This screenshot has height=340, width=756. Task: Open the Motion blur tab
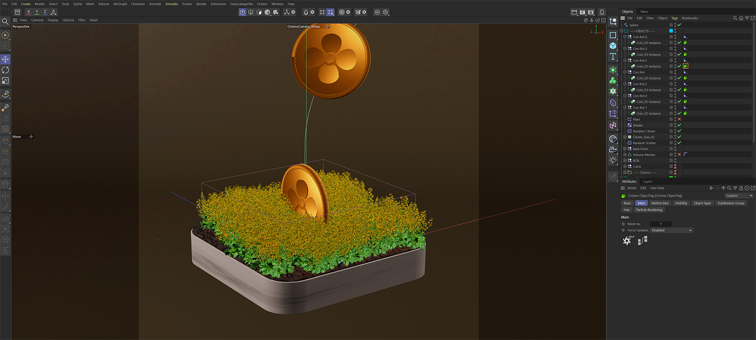tap(660, 203)
